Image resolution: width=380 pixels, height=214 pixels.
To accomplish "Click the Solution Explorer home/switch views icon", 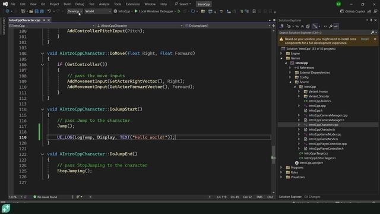I will coord(281,26).
